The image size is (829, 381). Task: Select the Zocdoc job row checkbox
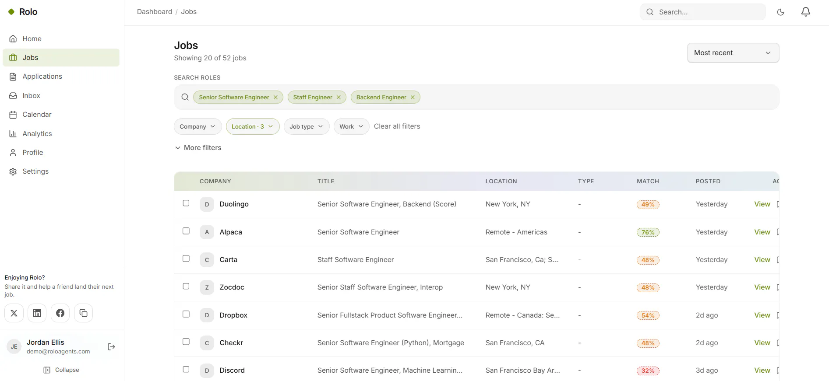[x=186, y=286]
